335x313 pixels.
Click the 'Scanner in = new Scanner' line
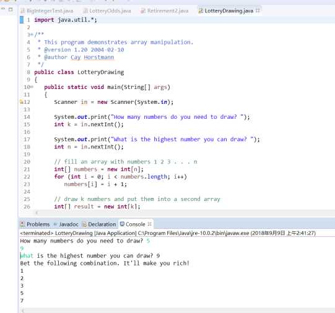[x=114, y=102]
